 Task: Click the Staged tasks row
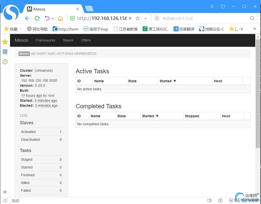41,159
